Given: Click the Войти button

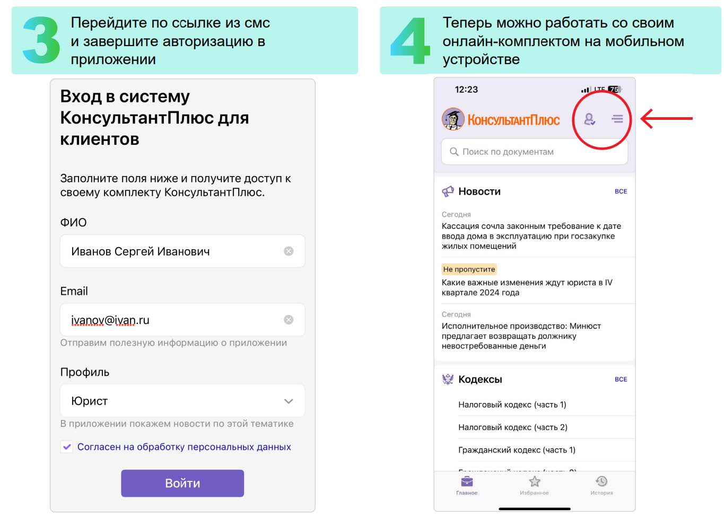Looking at the screenshot, I should coord(182,483).
